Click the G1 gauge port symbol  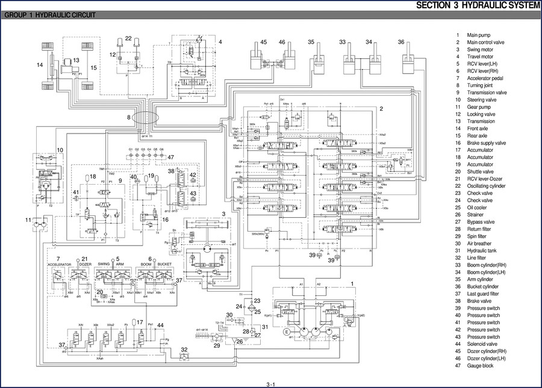coord(131,156)
